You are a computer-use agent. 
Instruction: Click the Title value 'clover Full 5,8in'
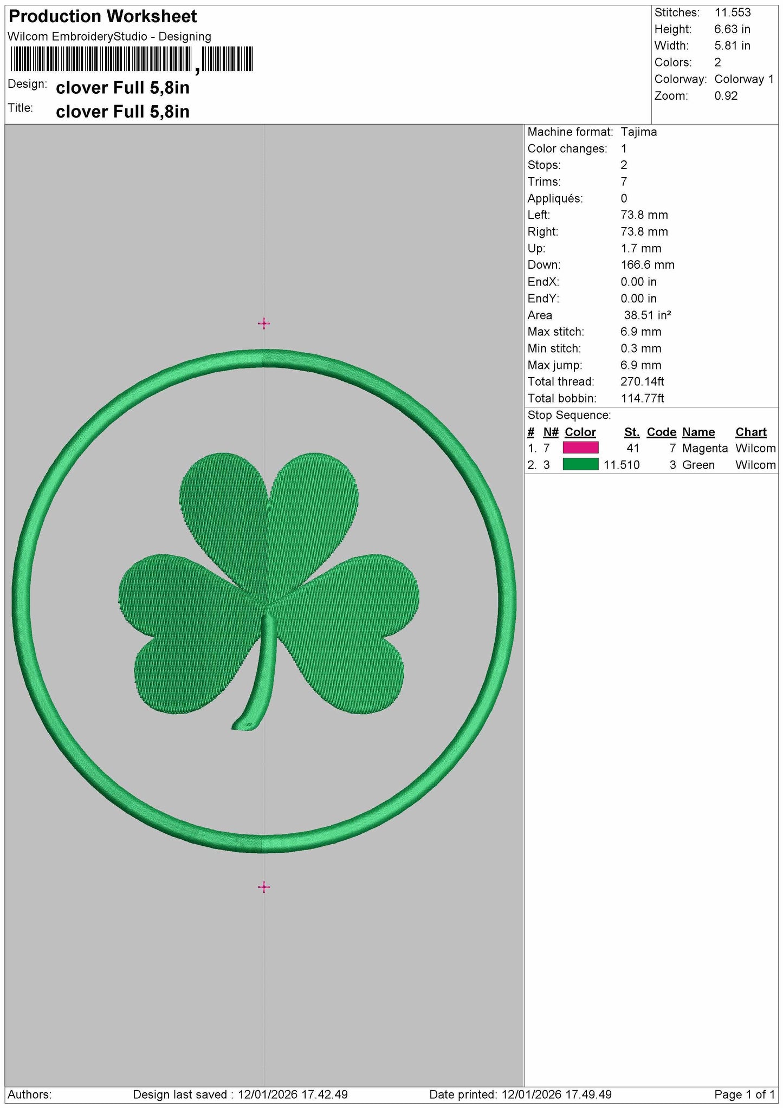[123, 112]
